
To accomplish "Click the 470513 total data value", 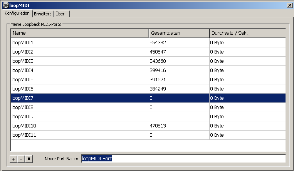I will tap(158, 126).
